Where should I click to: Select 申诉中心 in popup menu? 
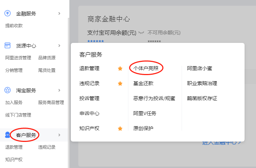coord(89,113)
